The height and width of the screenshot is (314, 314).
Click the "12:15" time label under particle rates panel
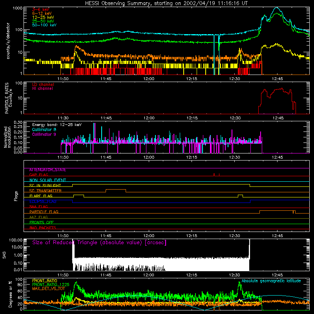192,118
